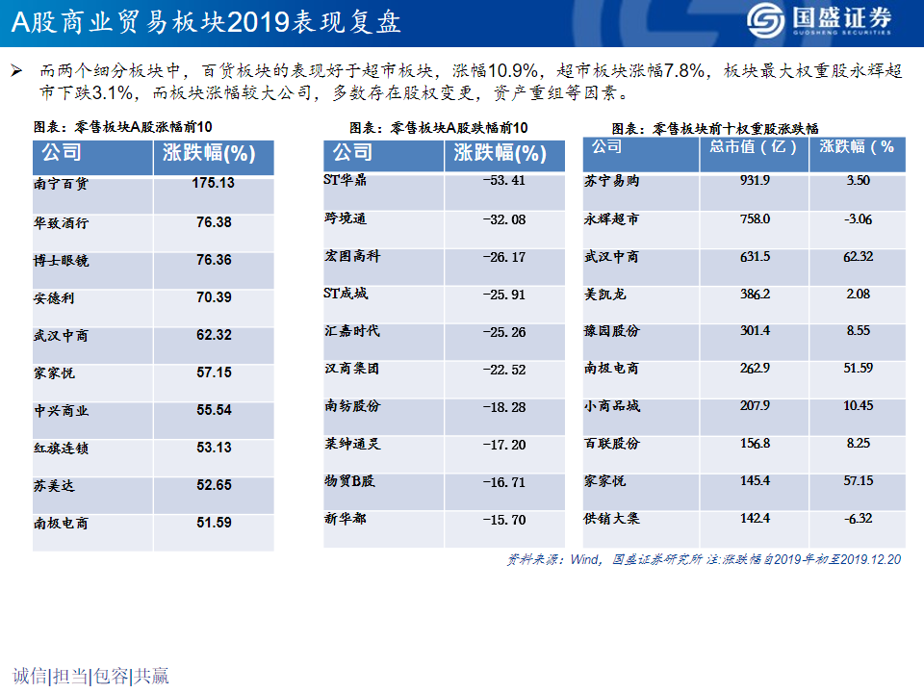Image resolution: width=924 pixels, height=693 pixels.
Task: Click the value 70.39
Action: [214, 297]
